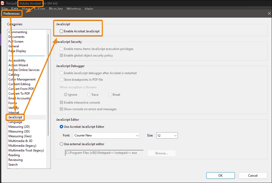This screenshot has width=272, height=183.
Task: Click the external editor path field
Action: (104, 153)
